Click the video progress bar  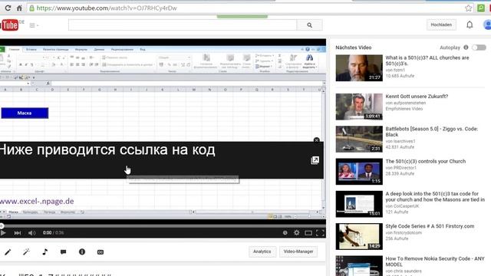pos(163,225)
